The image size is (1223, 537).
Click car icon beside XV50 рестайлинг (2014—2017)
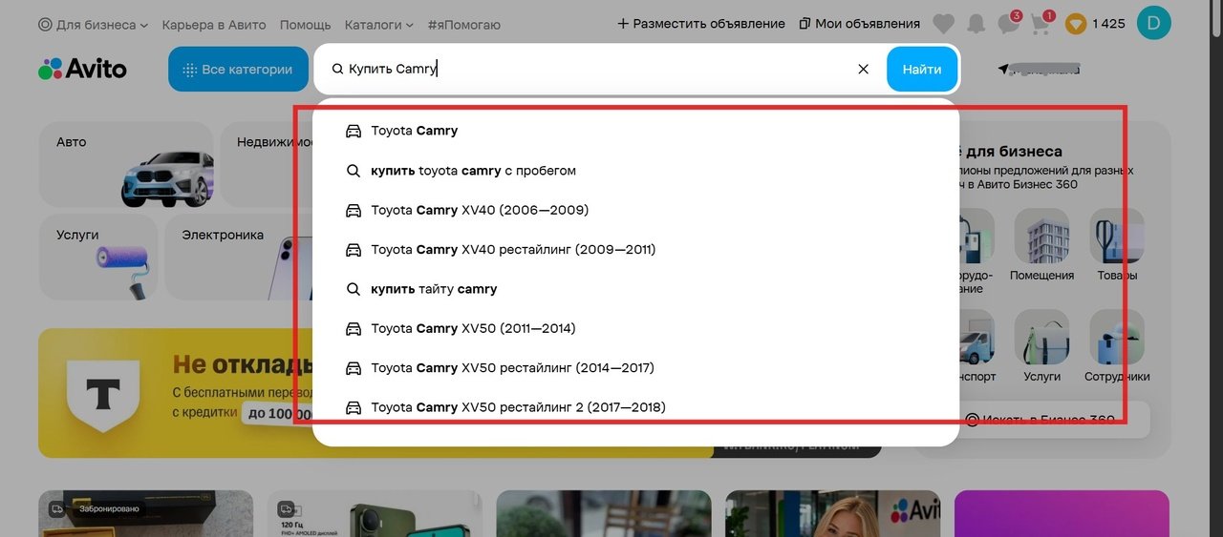coord(354,368)
